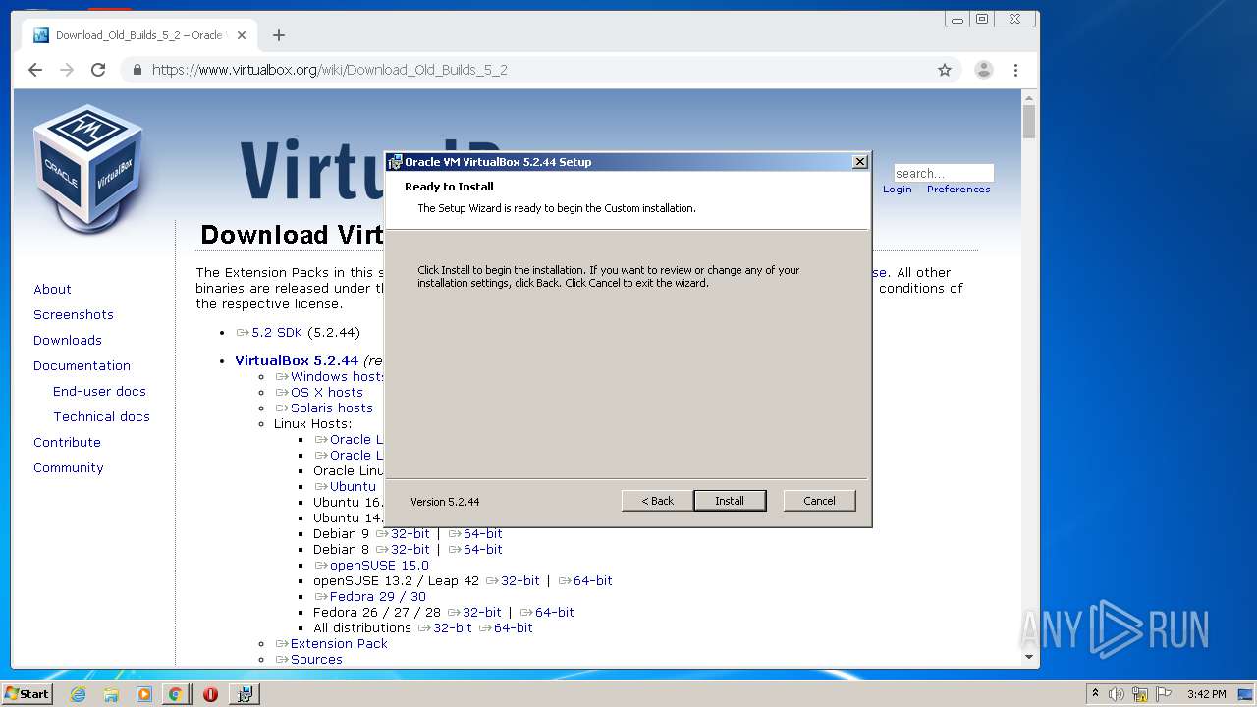
Task: Open the Debian 8 64-bit download
Action: [x=475, y=550]
